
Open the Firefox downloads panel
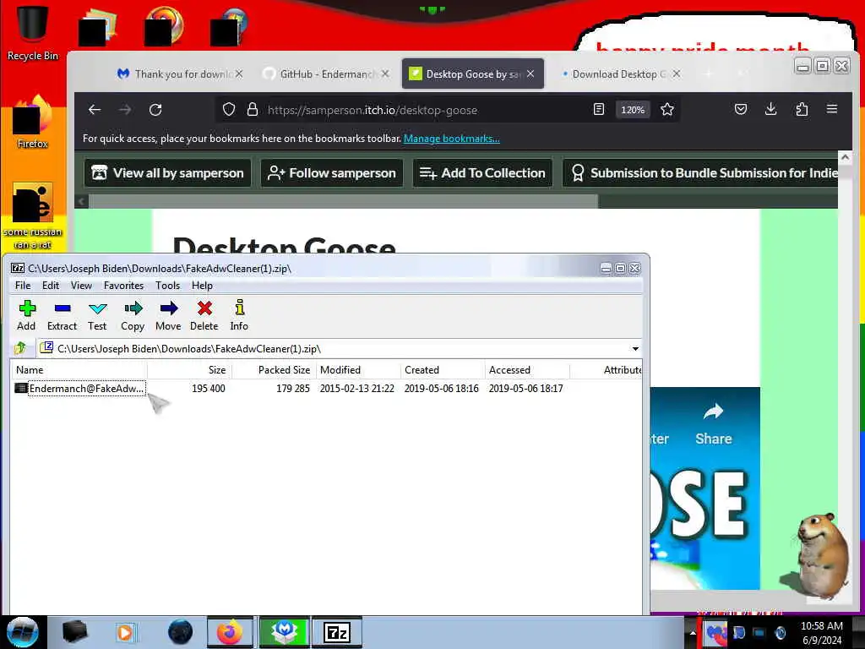[771, 109]
